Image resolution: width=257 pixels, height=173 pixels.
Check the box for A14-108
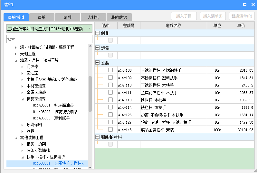pos(110,70)
